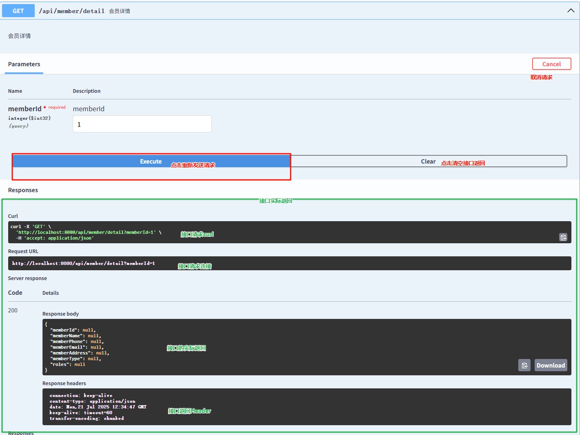Click the 200 status code
The width and height of the screenshot is (580, 435).
[13, 310]
